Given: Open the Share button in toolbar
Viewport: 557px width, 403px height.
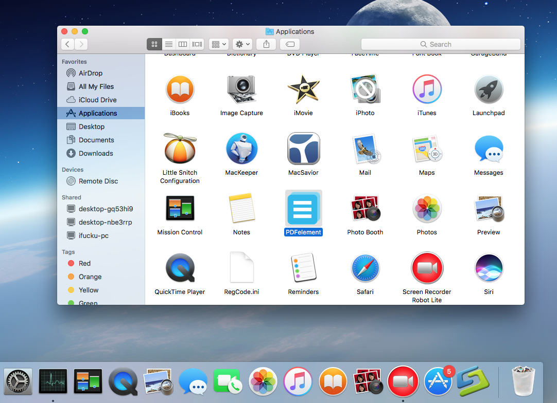Looking at the screenshot, I should 266,44.
